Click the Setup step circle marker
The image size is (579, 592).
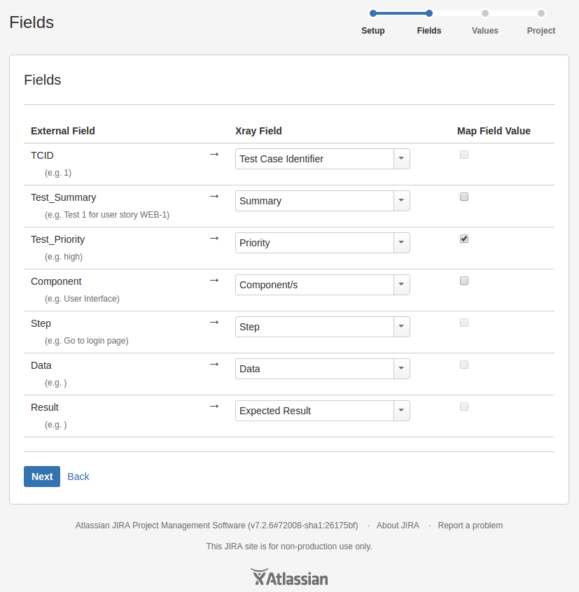coord(373,13)
